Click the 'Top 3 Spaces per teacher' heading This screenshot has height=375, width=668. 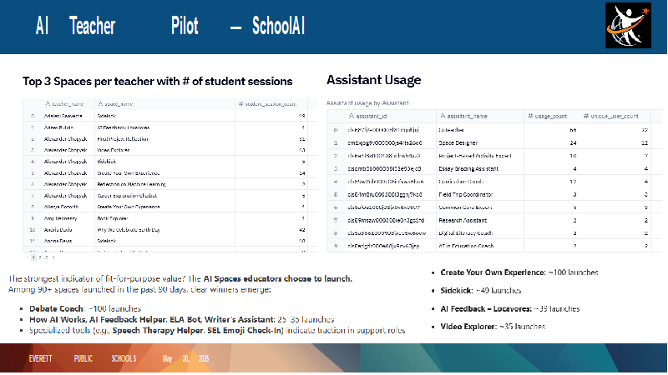click(x=157, y=81)
